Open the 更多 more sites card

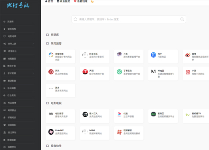coord(60,90)
